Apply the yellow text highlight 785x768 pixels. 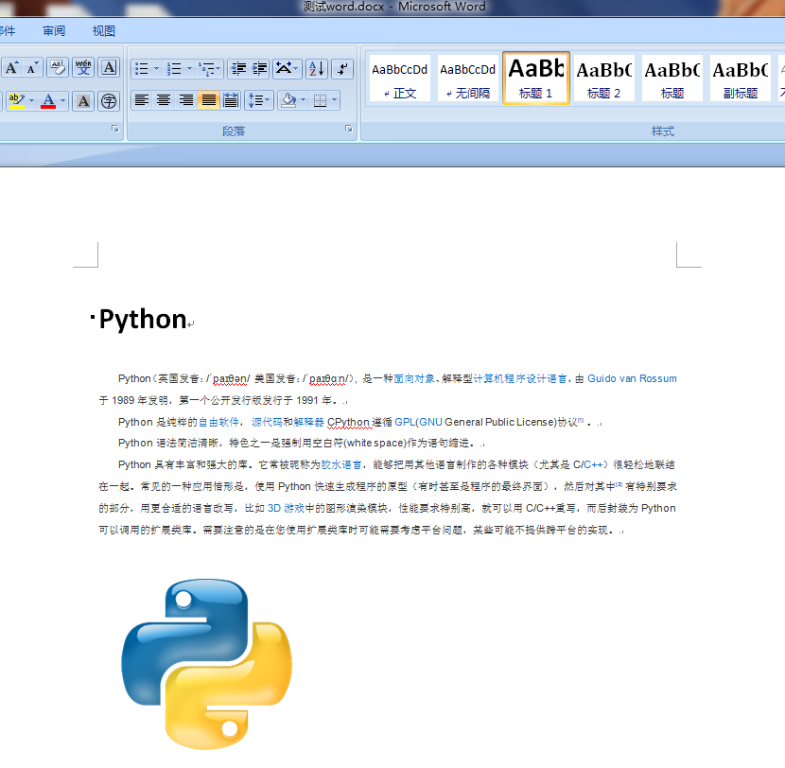click(x=16, y=100)
